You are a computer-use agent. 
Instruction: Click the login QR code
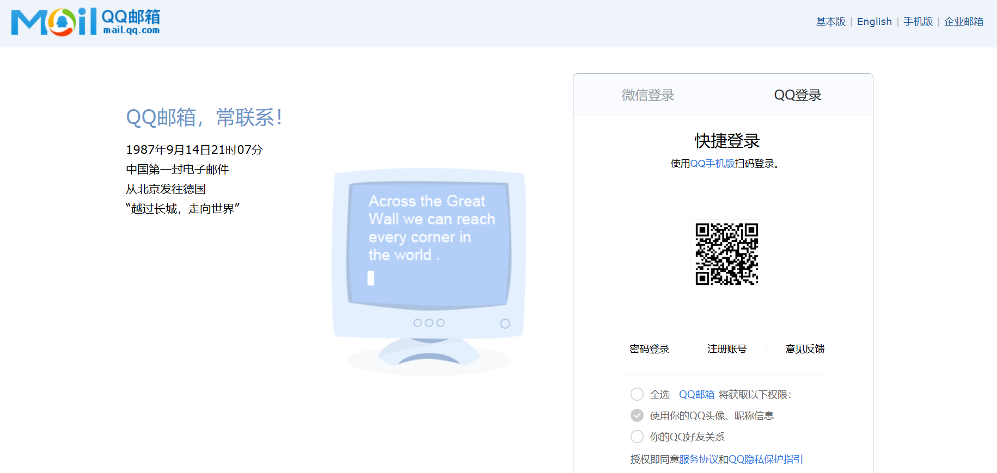coord(727,254)
